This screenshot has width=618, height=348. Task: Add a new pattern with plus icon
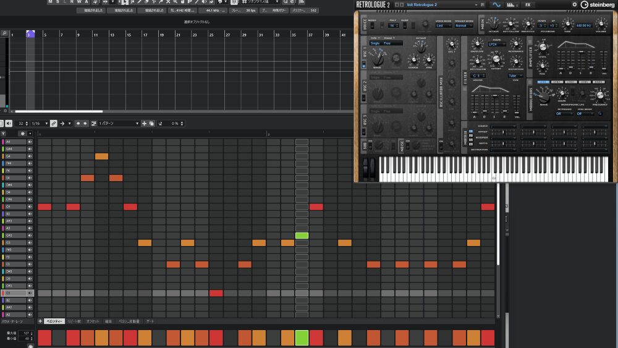[145, 124]
